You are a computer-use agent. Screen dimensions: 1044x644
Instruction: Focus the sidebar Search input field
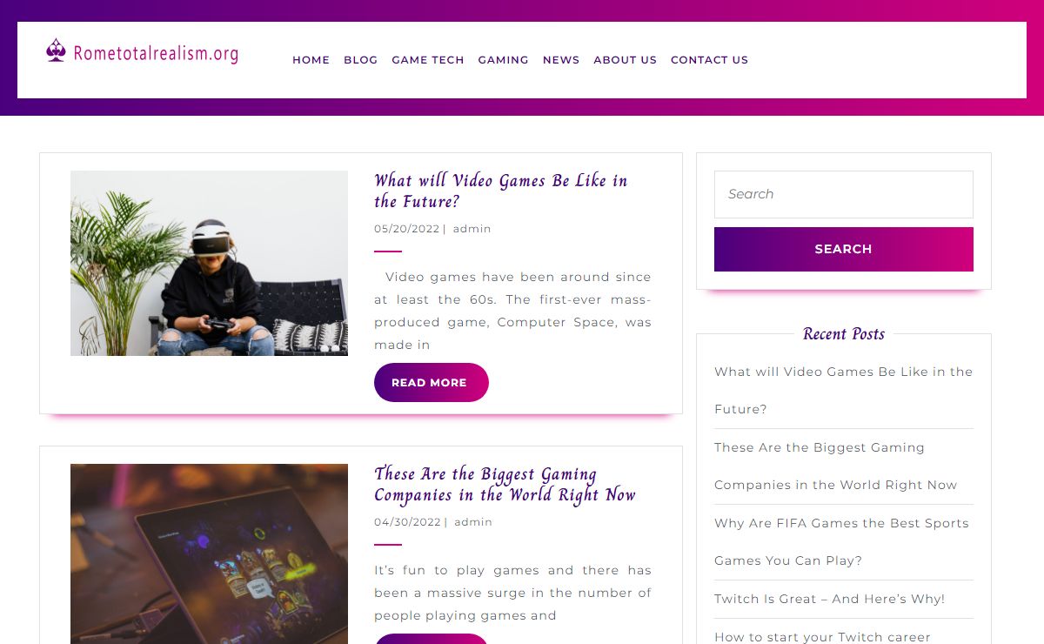(844, 194)
